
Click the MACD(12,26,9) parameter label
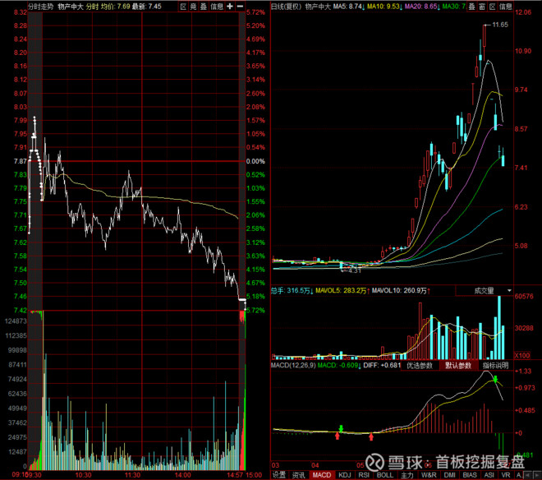coord(293,366)
